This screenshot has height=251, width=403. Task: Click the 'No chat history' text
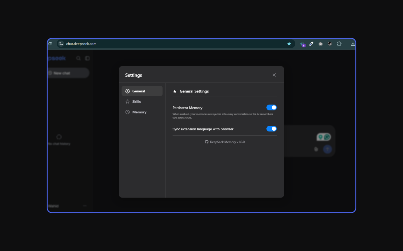tap(59, 144)
